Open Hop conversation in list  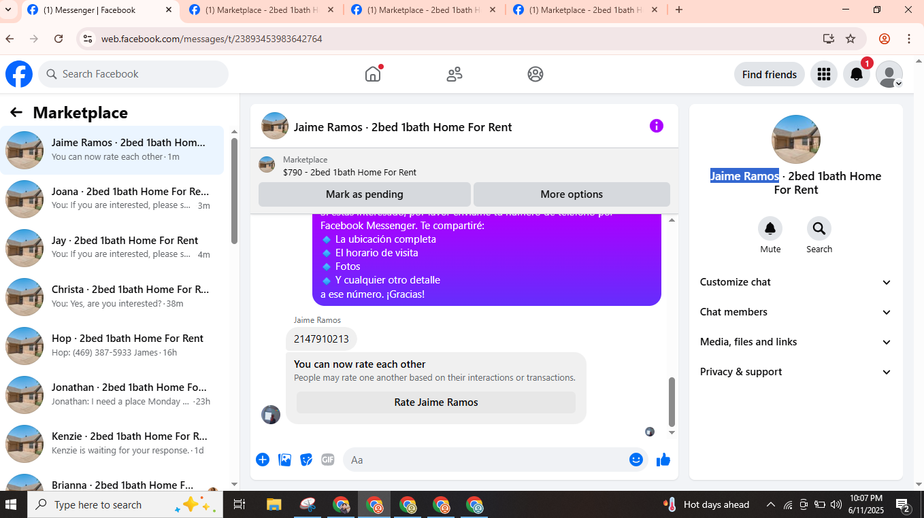[112, 346]
